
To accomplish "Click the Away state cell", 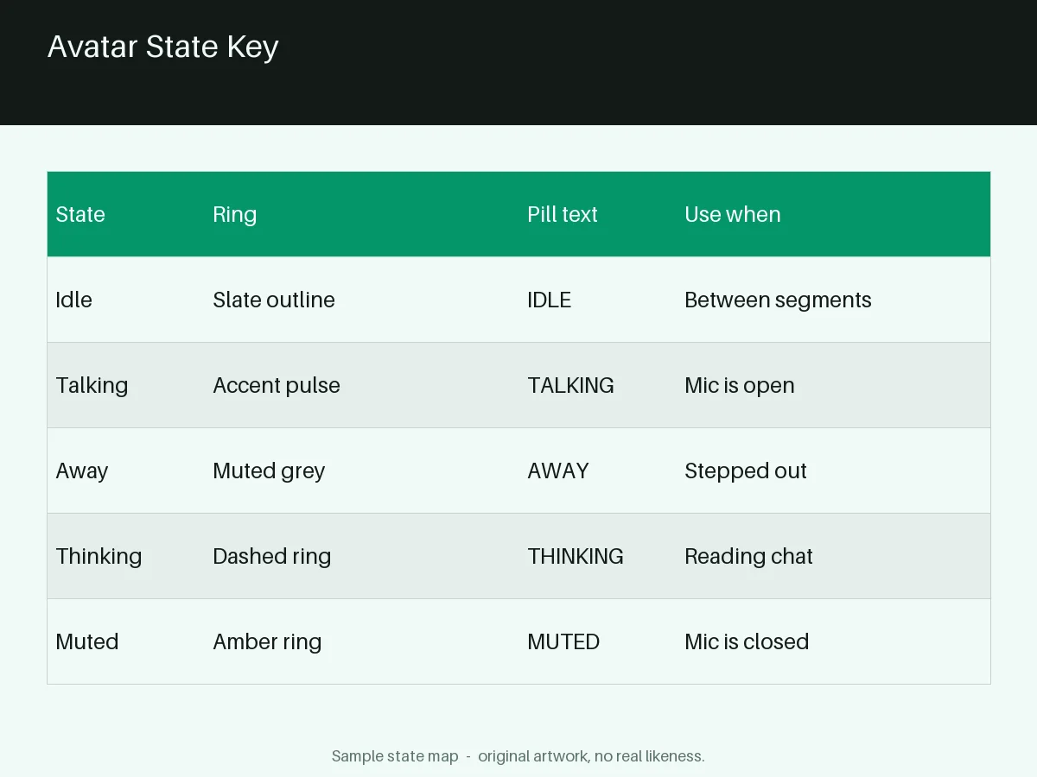I will click(82, 471).
